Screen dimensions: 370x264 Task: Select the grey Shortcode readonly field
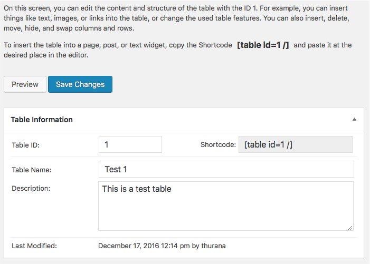(x=296, y=144)
